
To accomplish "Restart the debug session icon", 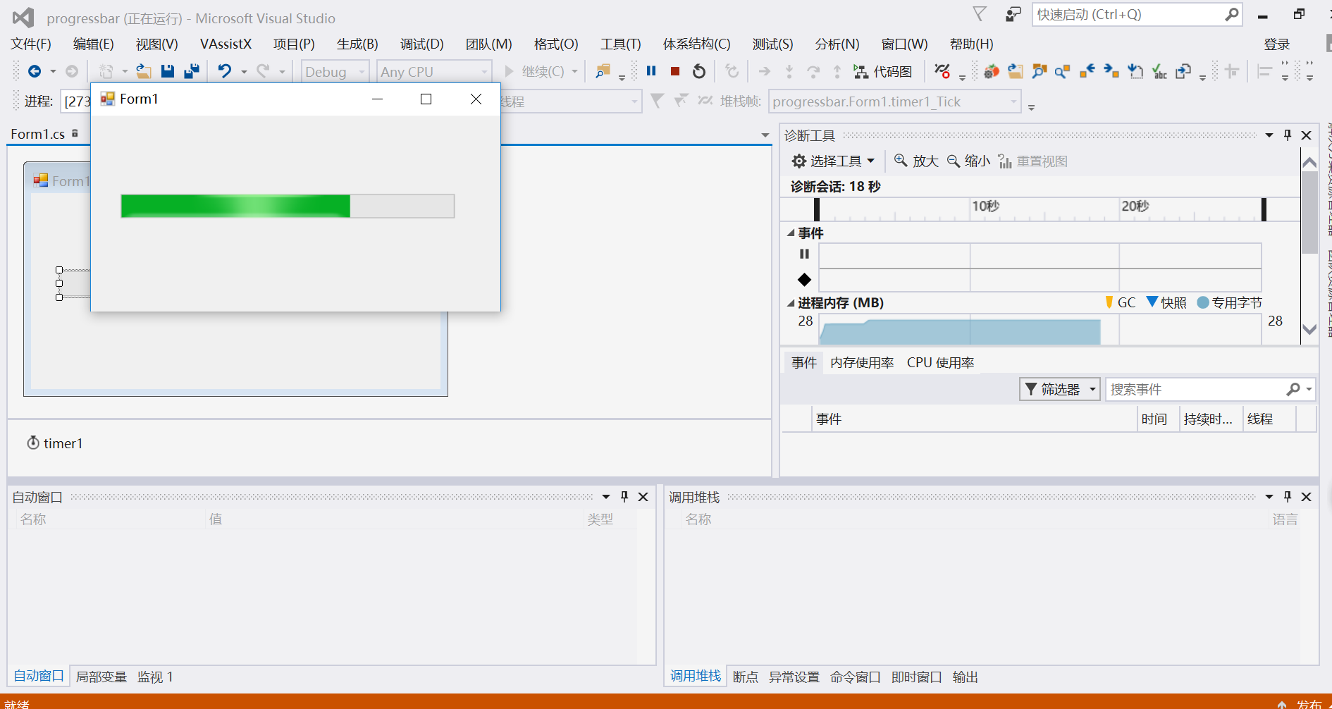I will point(699,71).
